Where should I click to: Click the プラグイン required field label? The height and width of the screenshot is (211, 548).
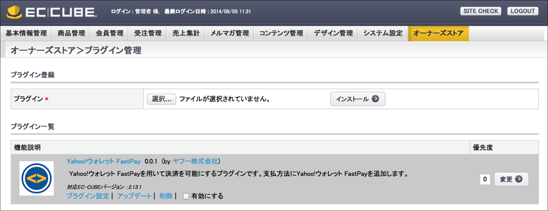[31, 99]
